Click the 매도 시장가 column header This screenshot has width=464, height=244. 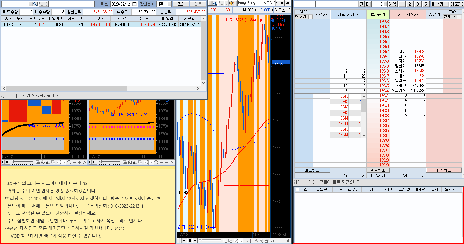pyautogui.click(x=348, y=15)
